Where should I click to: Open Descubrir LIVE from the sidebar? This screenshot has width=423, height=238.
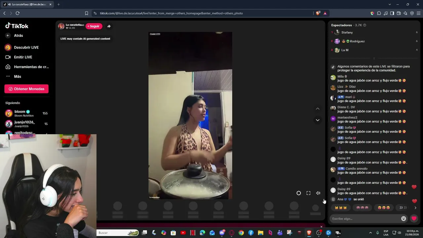point(26,48)
